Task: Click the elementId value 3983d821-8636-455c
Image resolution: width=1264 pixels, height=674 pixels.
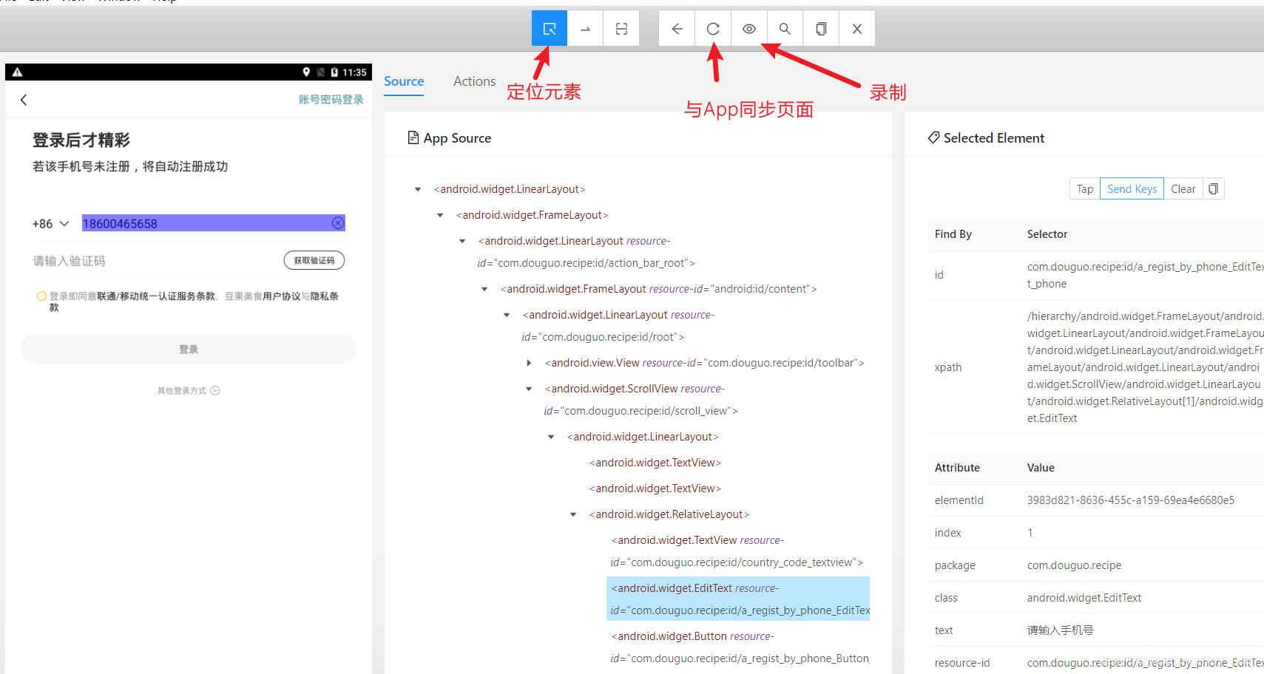Action: coord(1130,500)
